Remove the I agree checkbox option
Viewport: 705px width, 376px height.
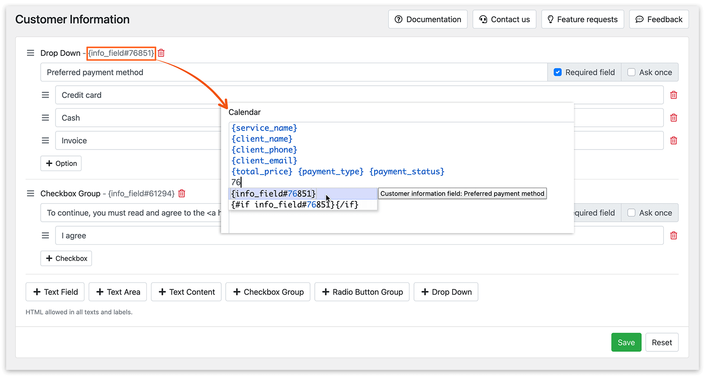(x=673, y=236)
